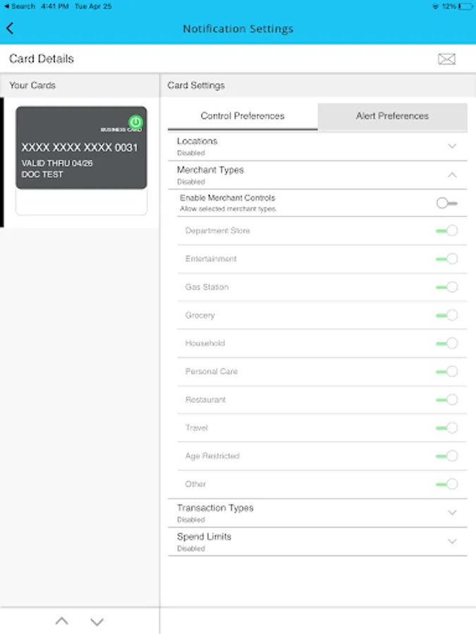Expand the Spend Limits section
476x634 pixels.
pyautogui.click(x=452, y=541)
